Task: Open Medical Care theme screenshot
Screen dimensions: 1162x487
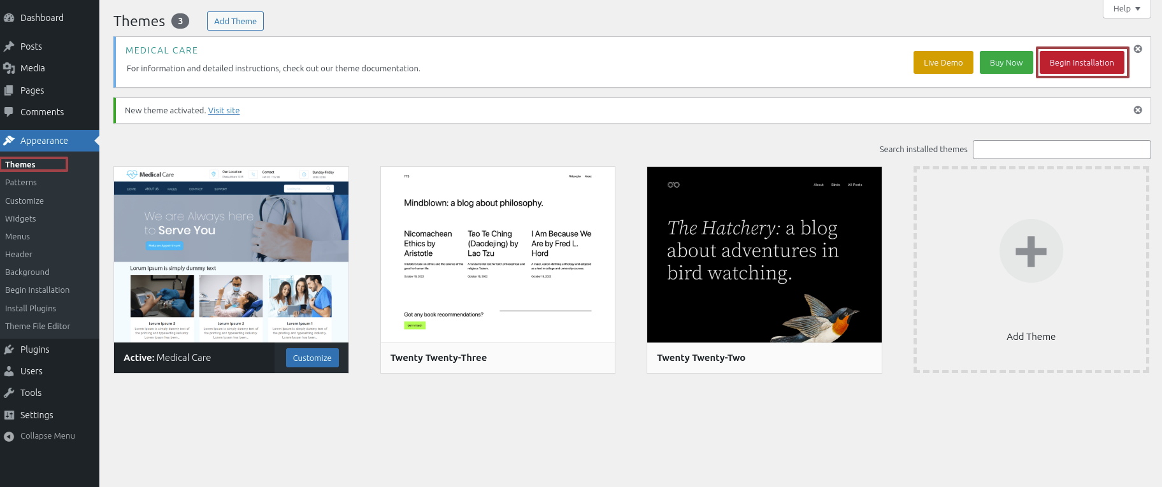Action: click(231, 255)
